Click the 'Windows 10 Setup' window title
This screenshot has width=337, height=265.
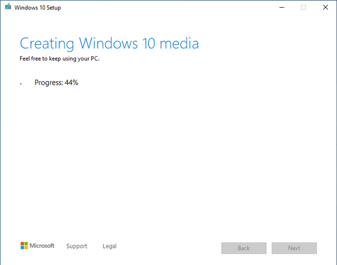(37, 8)
